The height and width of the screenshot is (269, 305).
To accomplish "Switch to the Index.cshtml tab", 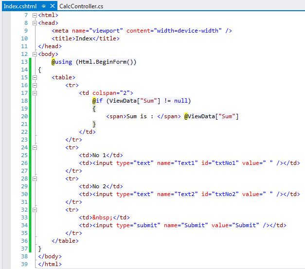I will [x=20, y=6].
